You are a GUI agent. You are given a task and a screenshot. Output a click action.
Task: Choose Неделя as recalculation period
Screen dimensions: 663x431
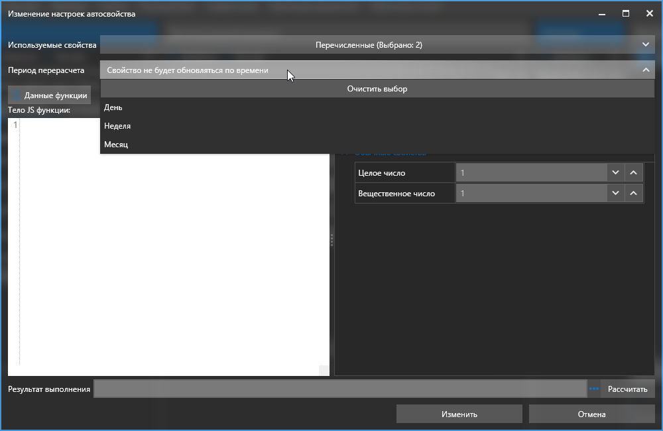pyautogui.click(x=117, y=126)
